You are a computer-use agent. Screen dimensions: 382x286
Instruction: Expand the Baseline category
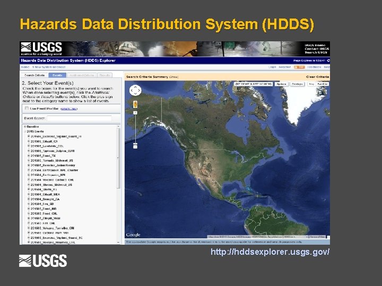pos(25,127)
